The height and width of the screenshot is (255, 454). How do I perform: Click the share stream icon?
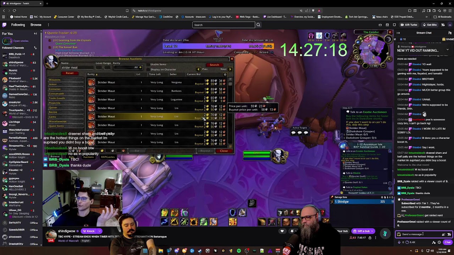coord(370,238)
